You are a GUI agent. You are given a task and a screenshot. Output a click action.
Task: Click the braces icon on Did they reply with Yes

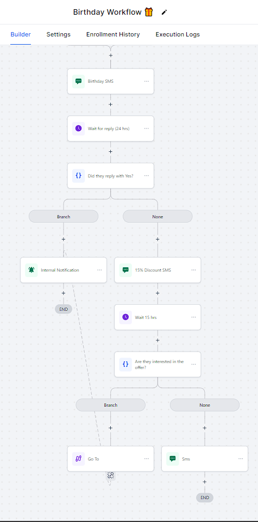point(78,176)
